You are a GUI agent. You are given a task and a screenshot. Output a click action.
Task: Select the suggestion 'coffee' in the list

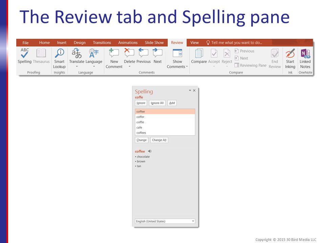(165, 112)
